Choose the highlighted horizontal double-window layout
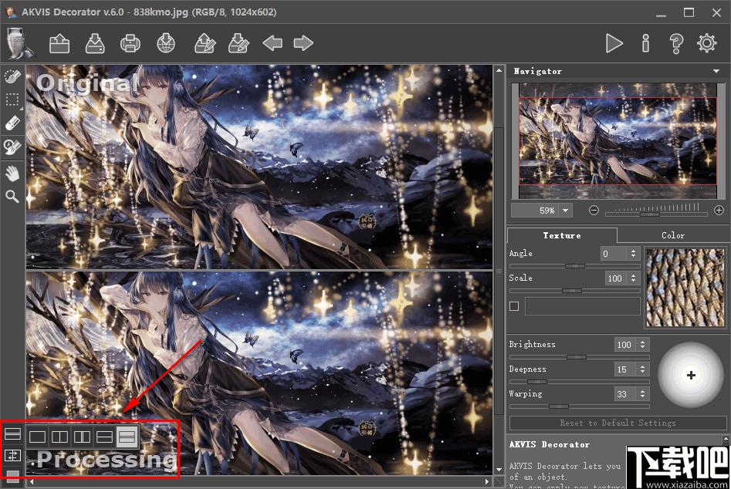The image size is (731, 489). (x=127, y=437)
